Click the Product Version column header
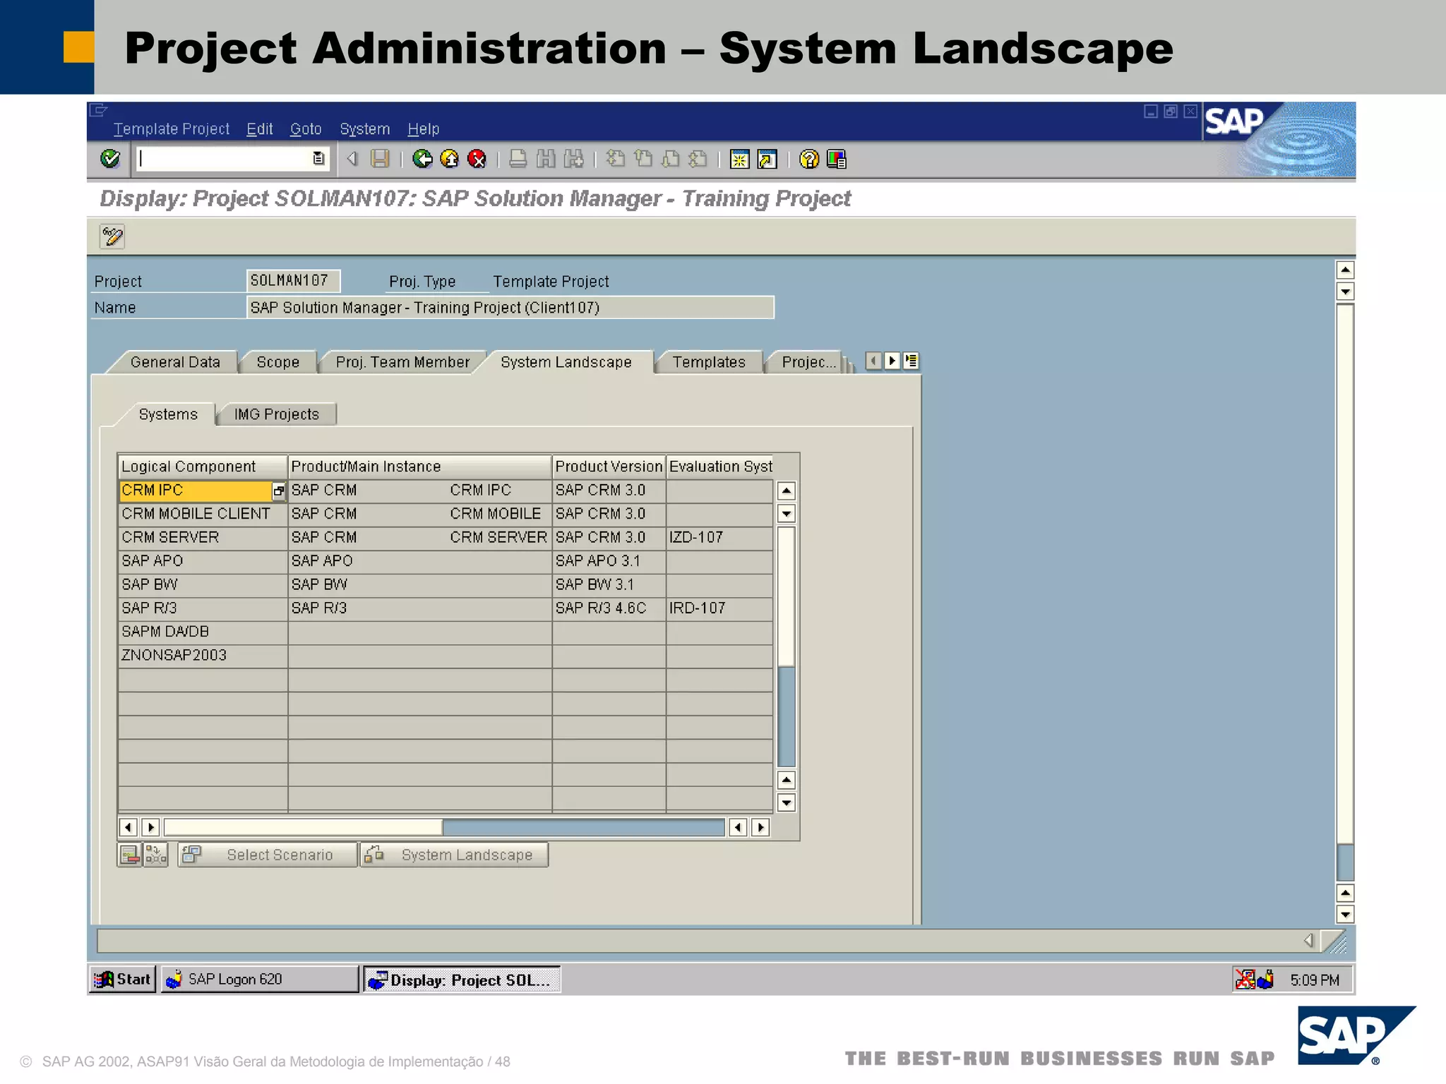The width and height of the screenshot is (1446, 1084). (x=609, y=466)
